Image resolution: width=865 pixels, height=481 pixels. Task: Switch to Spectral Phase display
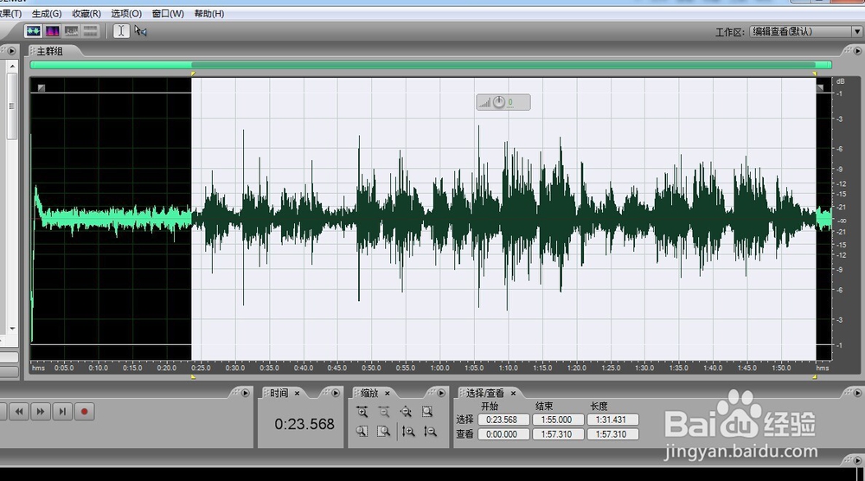[90, 31]
